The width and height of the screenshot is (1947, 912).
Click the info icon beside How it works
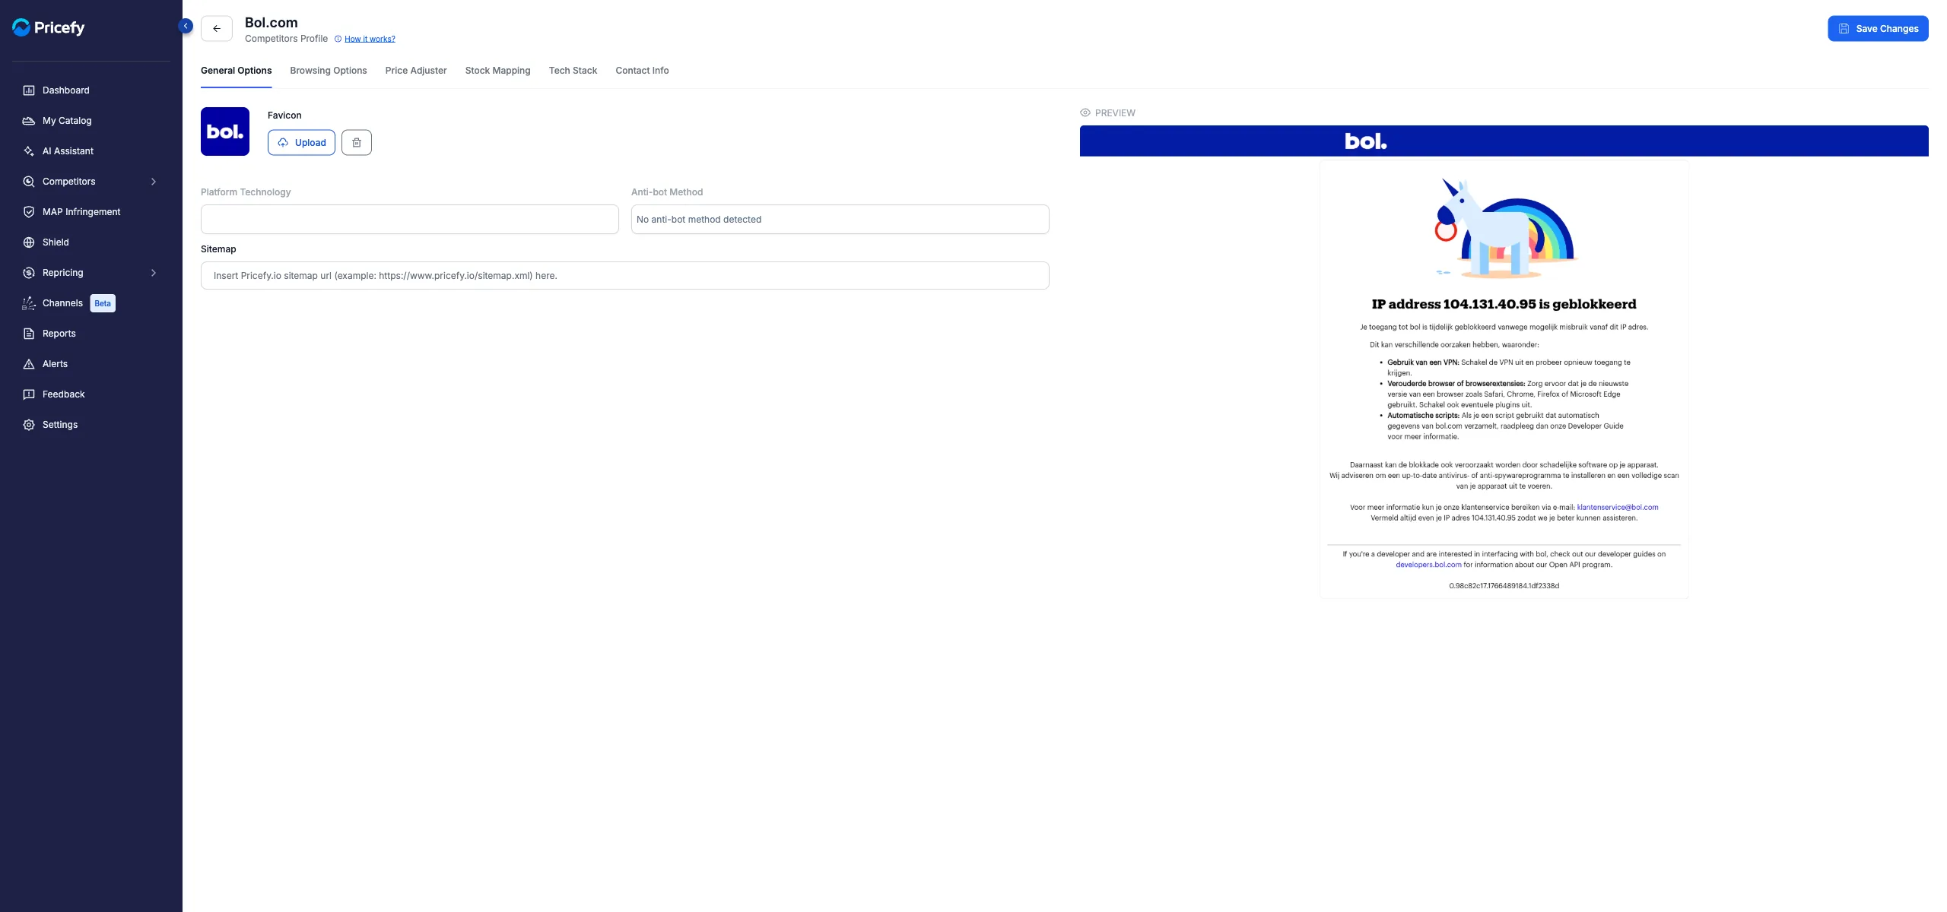(x=338, y=39)
